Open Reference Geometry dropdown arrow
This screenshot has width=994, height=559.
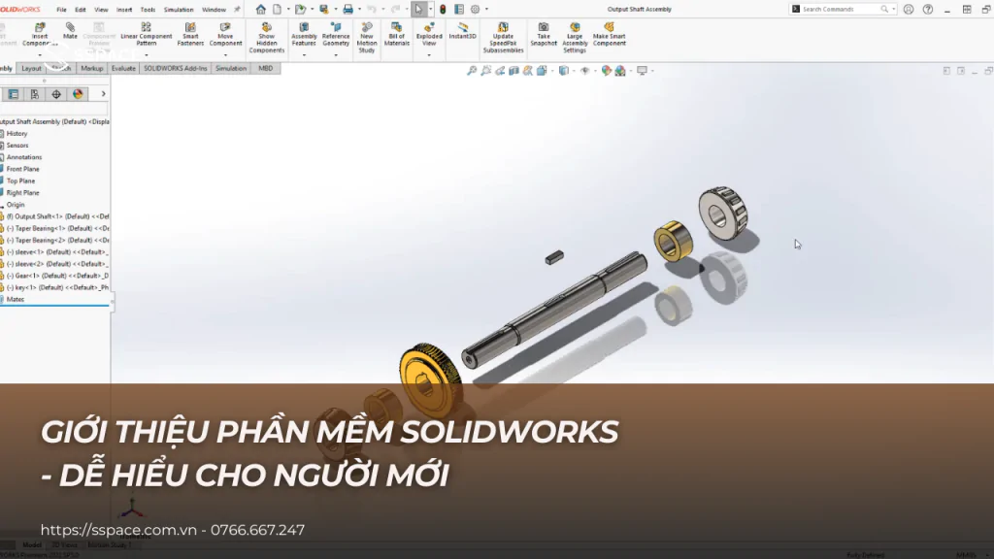pyautogui.click(x=336, y=55)
